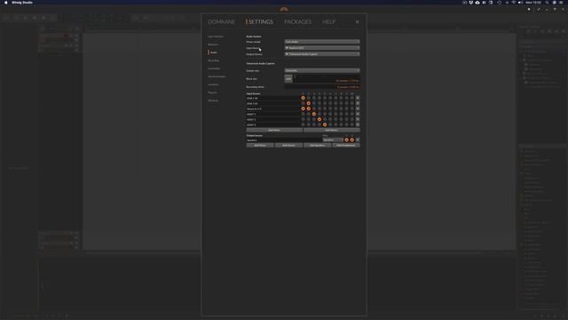Switch to the PACKAGES tab
The height and width of the screenshot is (320, 568).
[x=298, y=21]
